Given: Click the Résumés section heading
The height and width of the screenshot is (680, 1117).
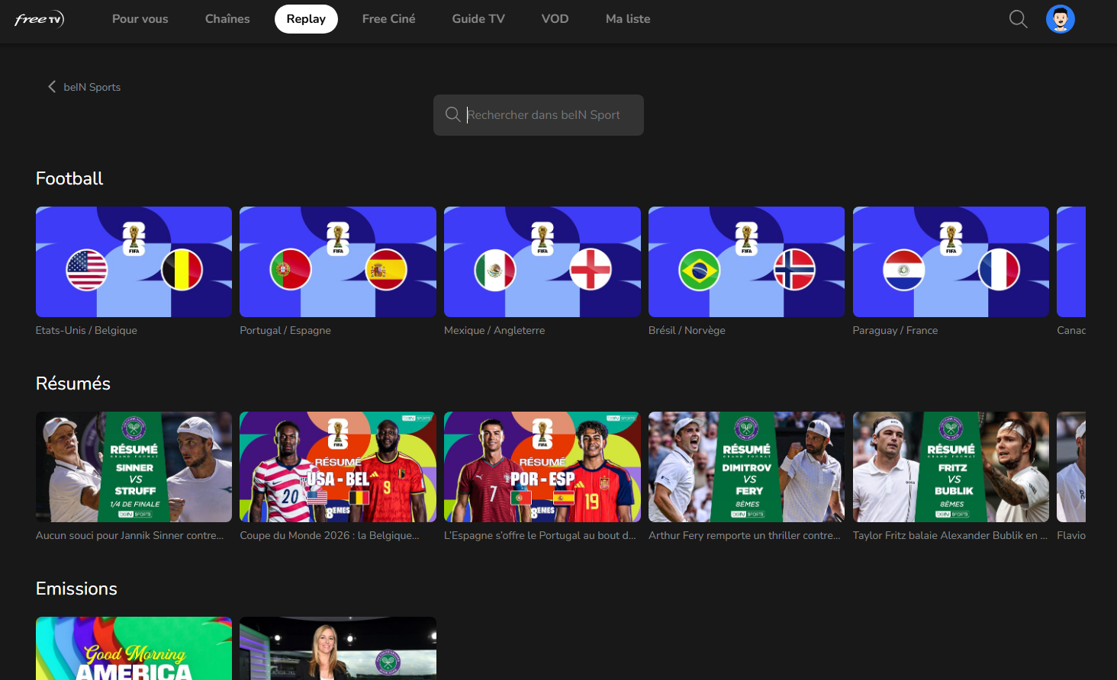Looking at the screenshot, I should coord(73,383).
